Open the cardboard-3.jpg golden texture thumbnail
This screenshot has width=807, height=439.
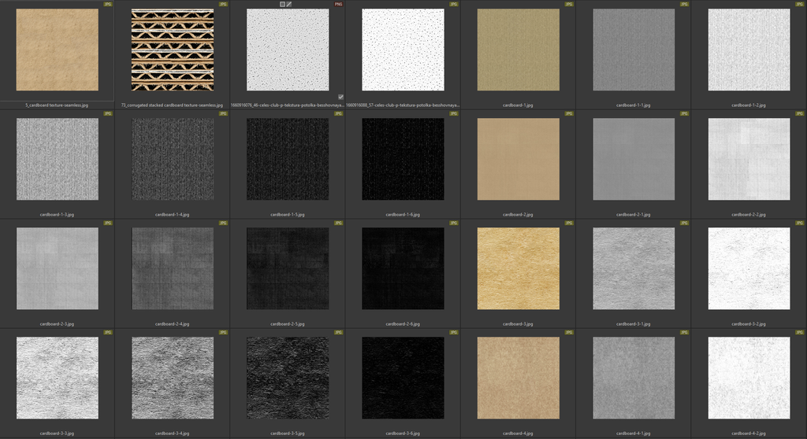(x=518, y=268)
